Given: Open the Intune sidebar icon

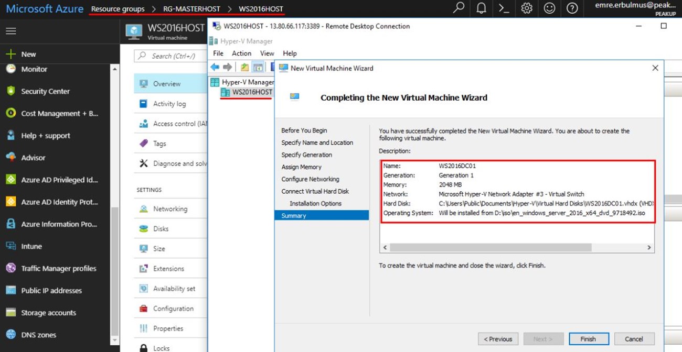Looking at the screenshot, I should point(10,246).
